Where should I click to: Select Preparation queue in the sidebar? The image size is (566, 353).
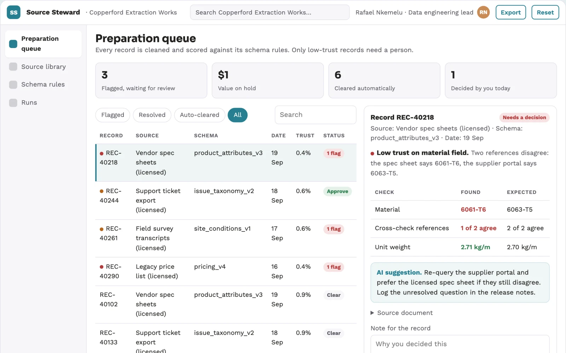pos(43,44)
